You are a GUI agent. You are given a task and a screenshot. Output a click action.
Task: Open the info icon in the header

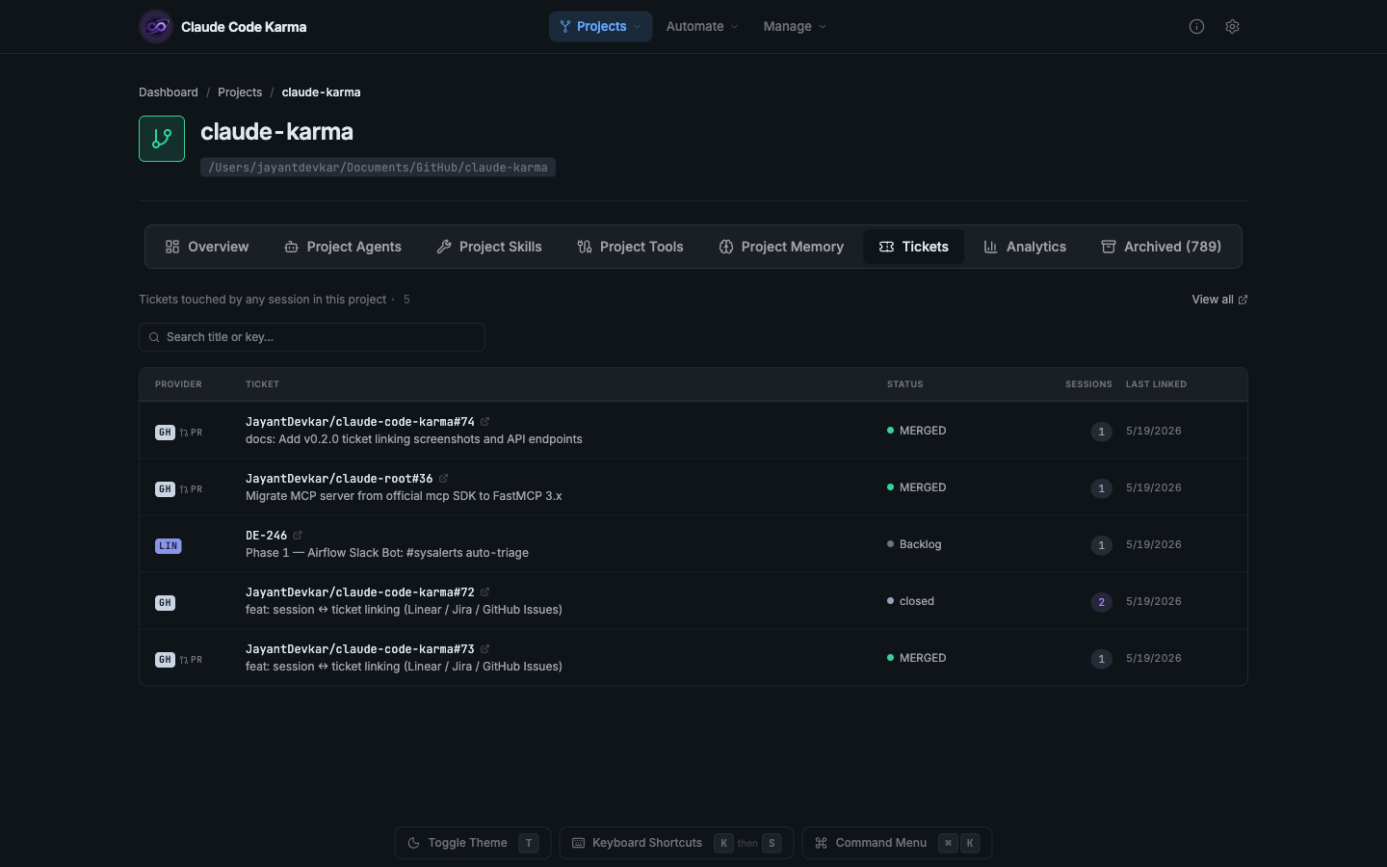(x=1196, y=27)
